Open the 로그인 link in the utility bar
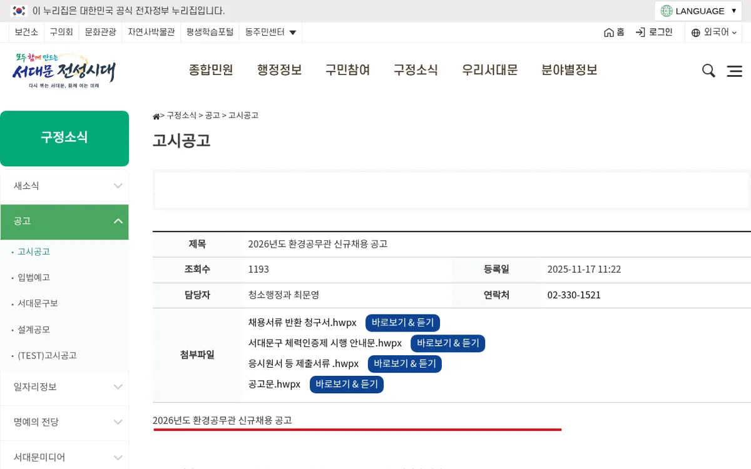Viewport: 751px width, 469px height. click(654, 32)
